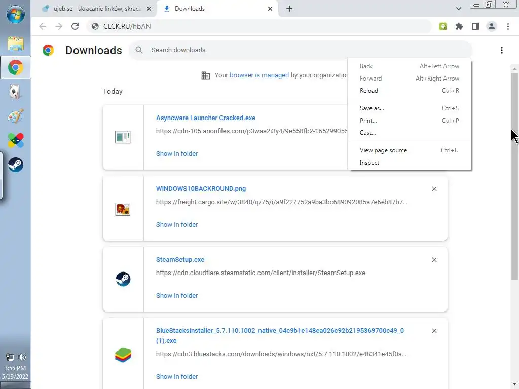Click the new tab plus button
Image resolution: width=519 pixels, height=389 pixels.
click(289, 9)
